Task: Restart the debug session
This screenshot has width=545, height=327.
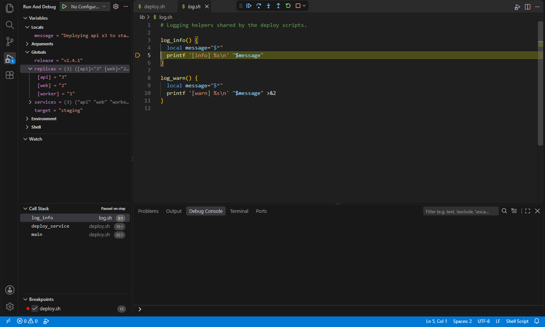Action: pos(288,6)
